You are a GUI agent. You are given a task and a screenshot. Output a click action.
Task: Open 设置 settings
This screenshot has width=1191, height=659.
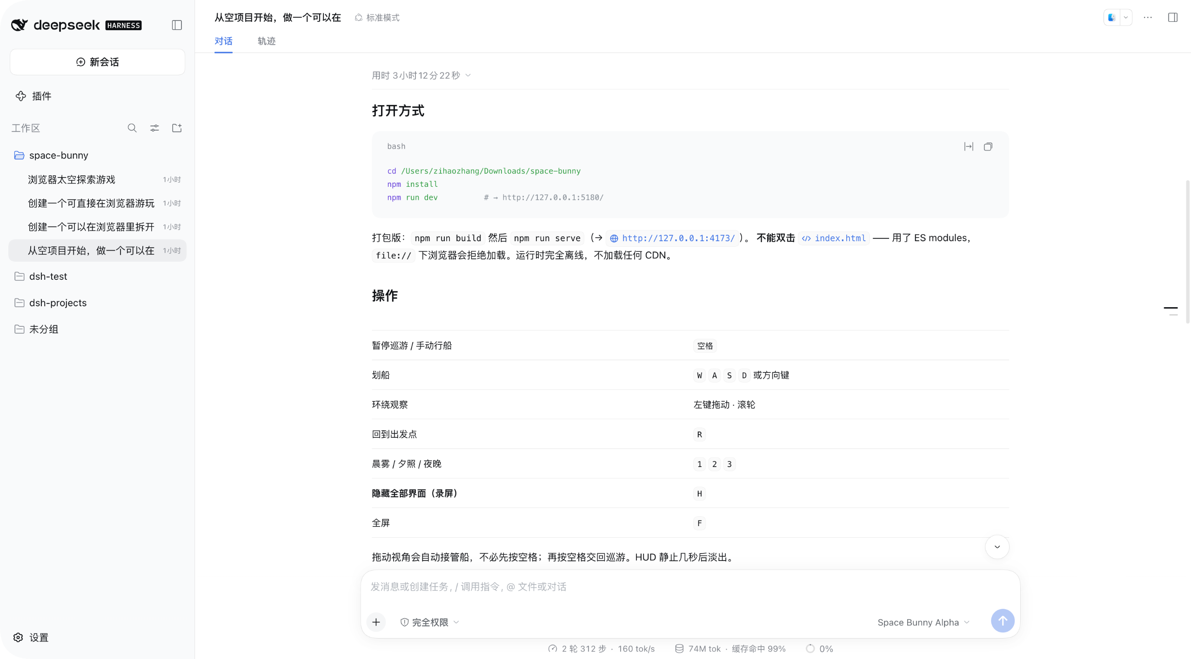tap(31, 637)
